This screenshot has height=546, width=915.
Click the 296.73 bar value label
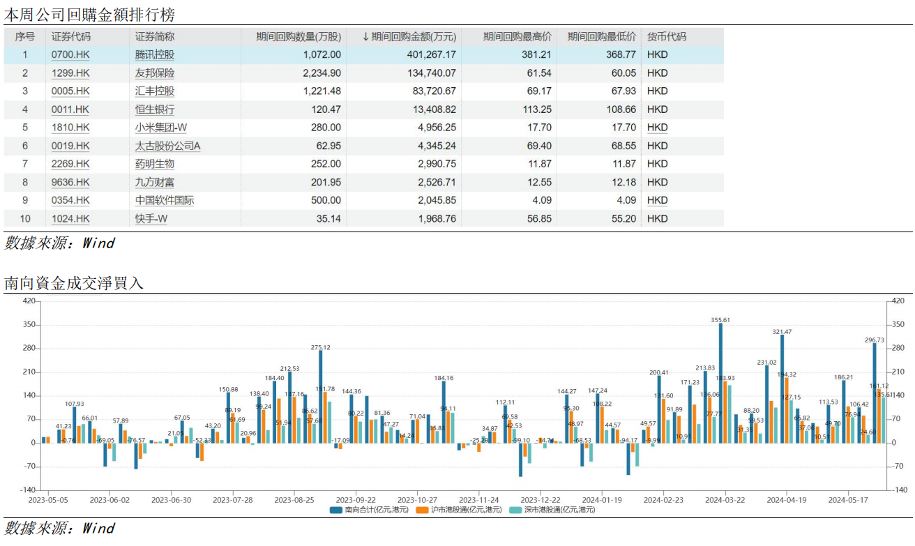coord(874,340)
